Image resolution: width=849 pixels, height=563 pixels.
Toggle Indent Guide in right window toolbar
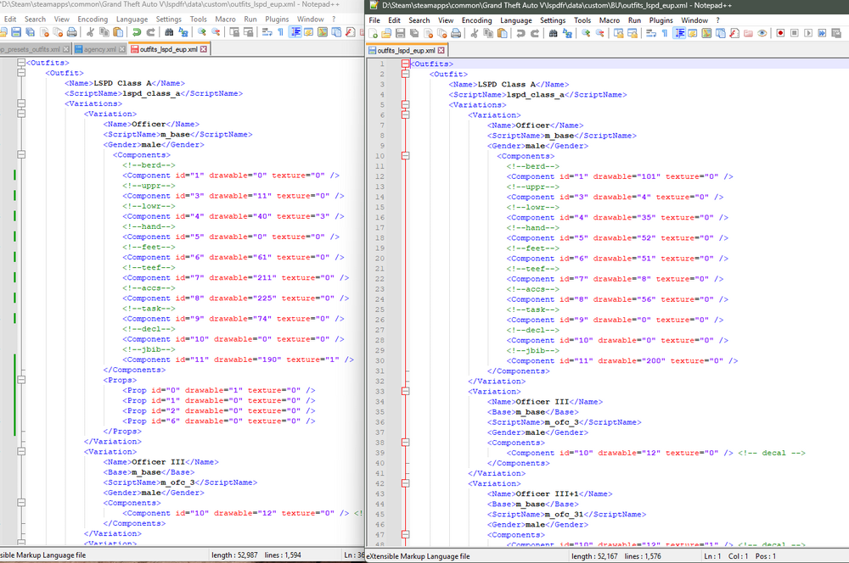click(678, 34)
